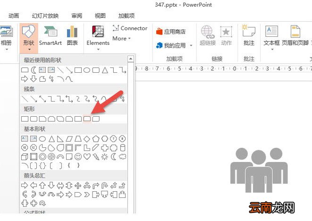Insert the regular pentagon shape

pyautogui.click(x=96, y=139)
